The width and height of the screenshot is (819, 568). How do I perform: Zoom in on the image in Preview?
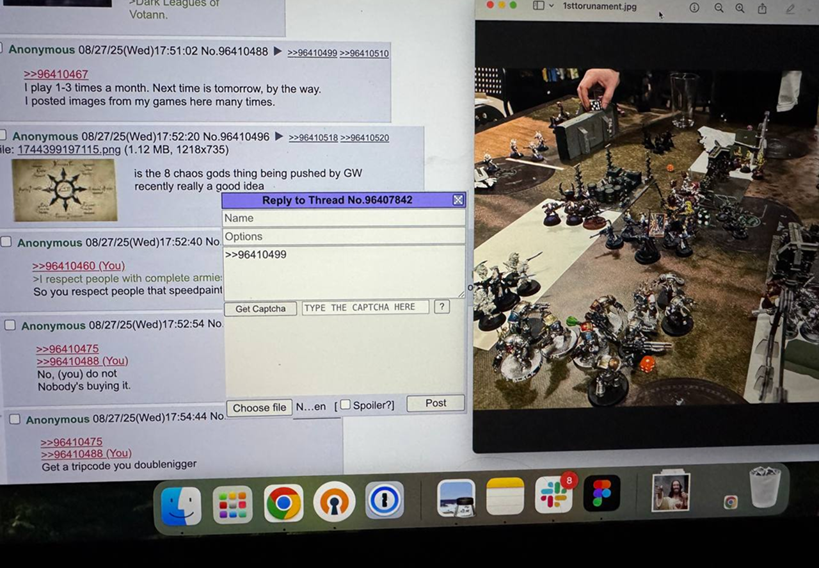coord(740,8)
